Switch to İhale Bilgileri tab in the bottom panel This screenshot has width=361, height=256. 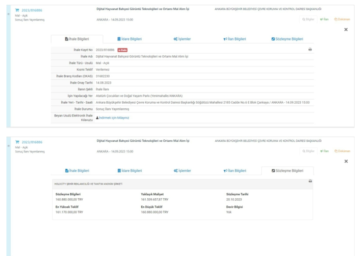coord(77,171)
